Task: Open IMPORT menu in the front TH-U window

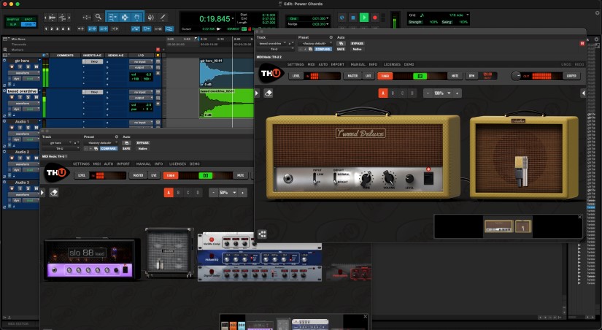Action: pos(337,64)
